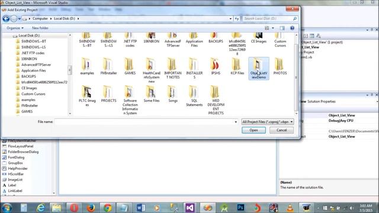Open dialog Help question mark icon

(x=292, y=28)
